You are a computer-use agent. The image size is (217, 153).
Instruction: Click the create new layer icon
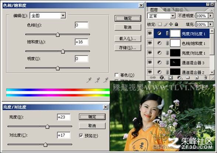pyautogui.click(x=196, y=78)
